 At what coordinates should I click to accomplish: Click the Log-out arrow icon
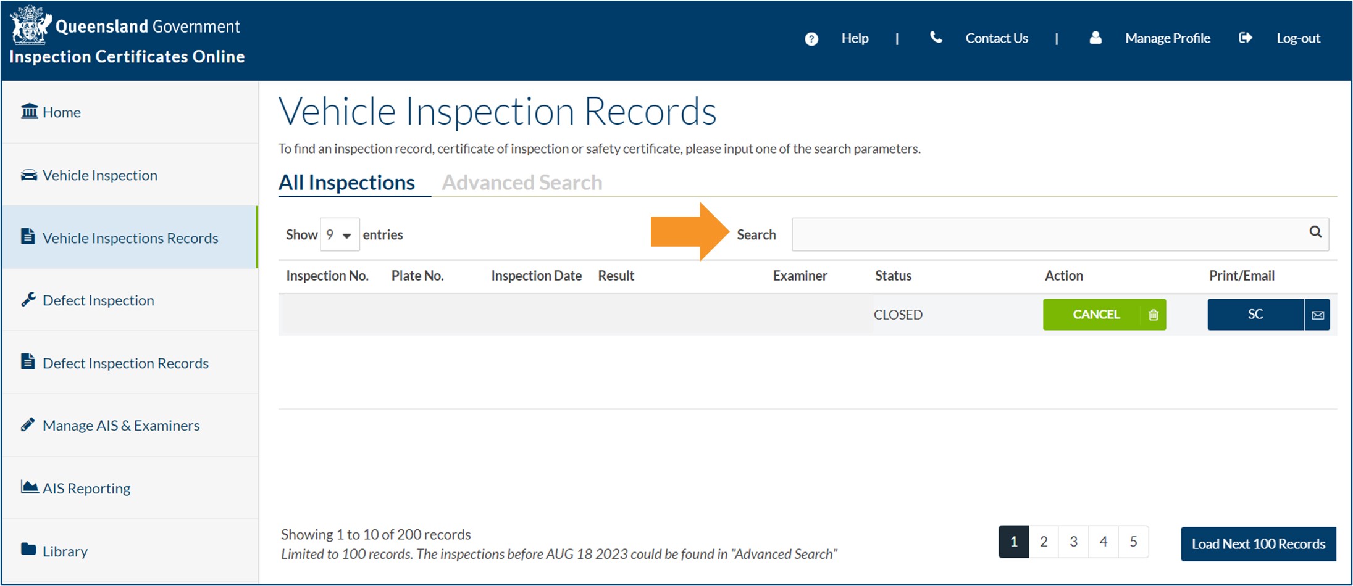(1246, 38)
